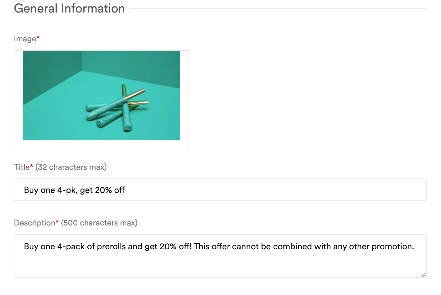Click the Description field label
The image size is (441, 295).
coord(34,223)
